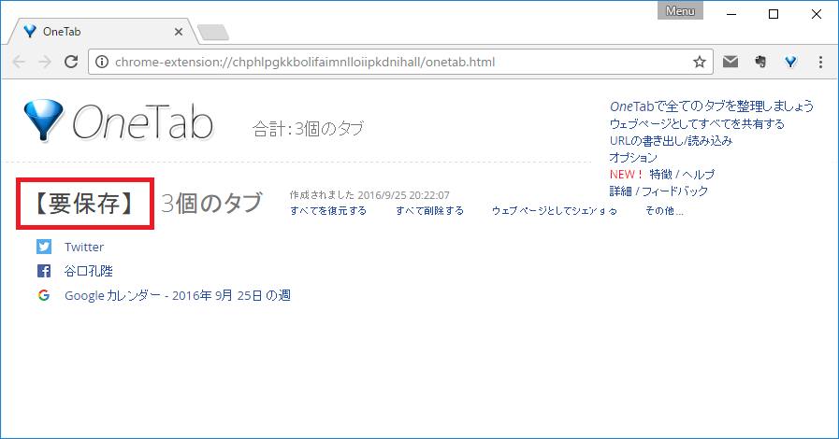The height and width of the screenshot is (439, 839).
Task: Open the Twitter saved tab link
Action: pos(84,248)
